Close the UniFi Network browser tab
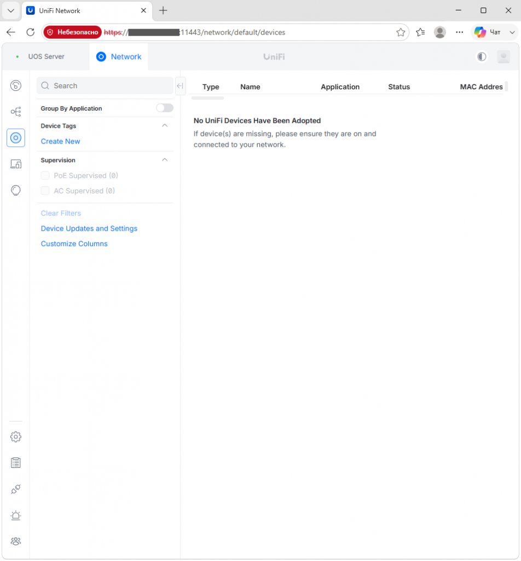Viewport: 521px width, 561px height. [143, 10]
